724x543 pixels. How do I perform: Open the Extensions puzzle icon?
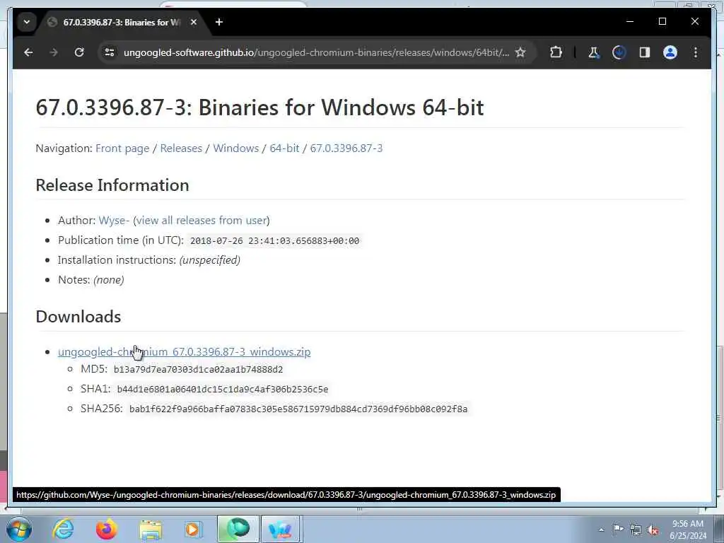(x=556, y=52)
